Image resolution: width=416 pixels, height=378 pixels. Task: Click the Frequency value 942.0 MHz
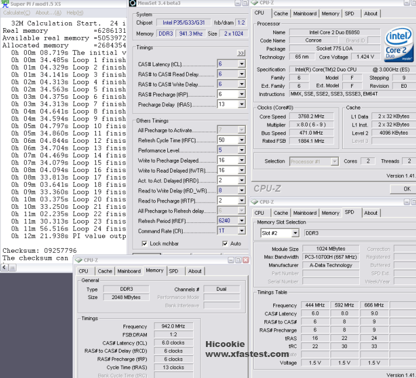point(173,327)
